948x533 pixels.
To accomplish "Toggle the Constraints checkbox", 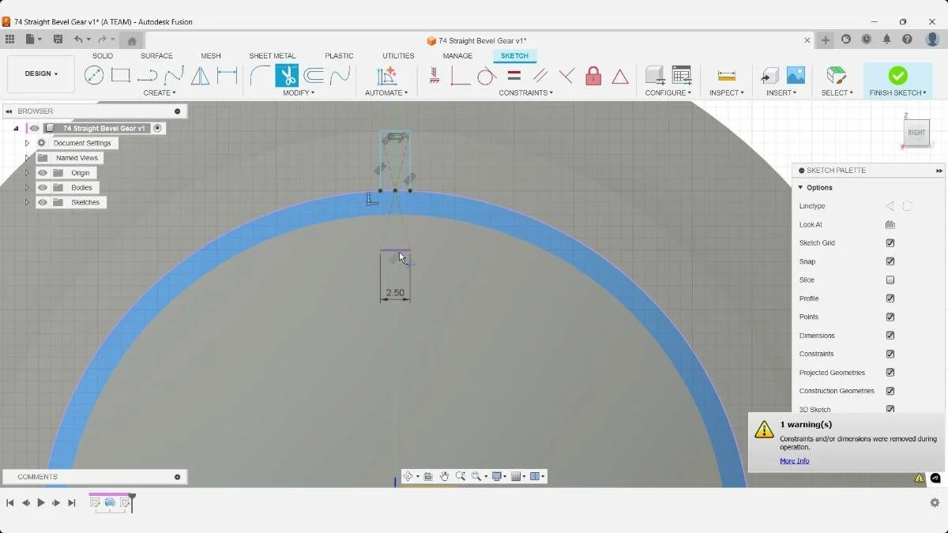I will click(x=890, y=354).
